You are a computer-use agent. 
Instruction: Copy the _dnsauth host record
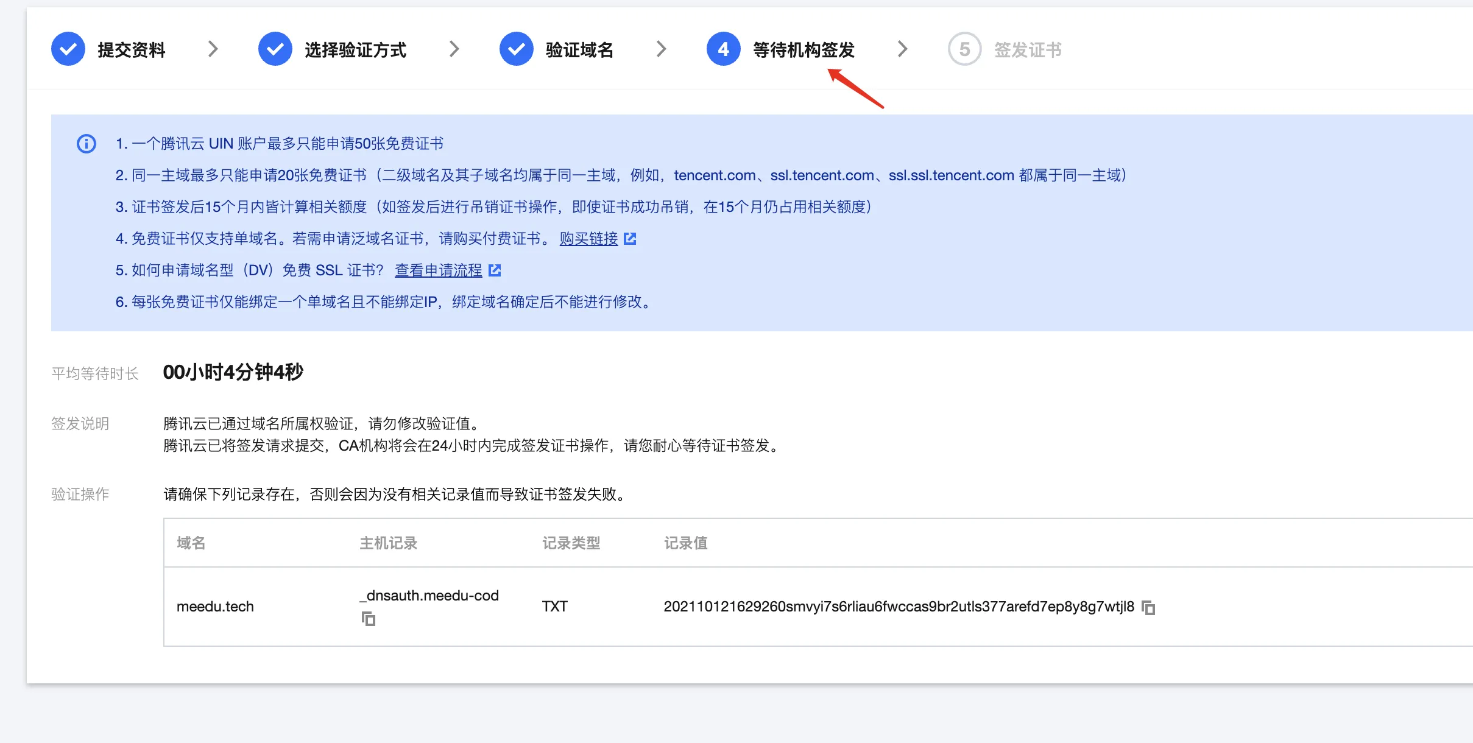(369, 619)
